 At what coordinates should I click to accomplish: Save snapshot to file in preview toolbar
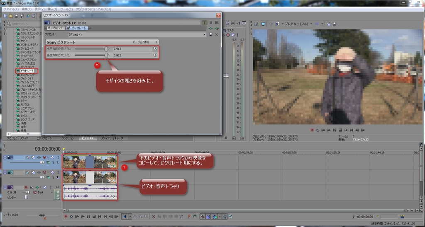335,24
